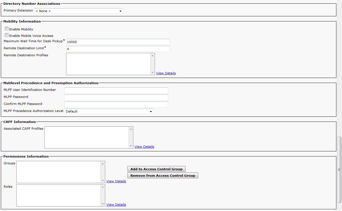This screenshot has height=211, width=342.
Task: Open View Details link next to Roles
Action: (116, 205)
